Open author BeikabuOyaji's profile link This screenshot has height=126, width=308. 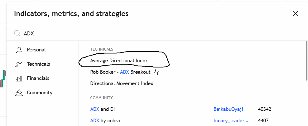click(228, 109)
